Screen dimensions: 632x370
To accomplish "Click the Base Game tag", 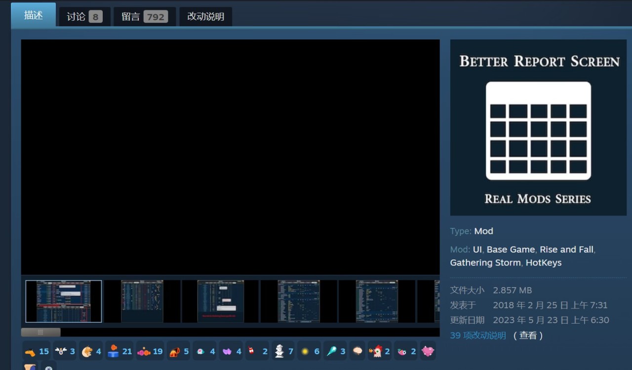I will (511, 250).
